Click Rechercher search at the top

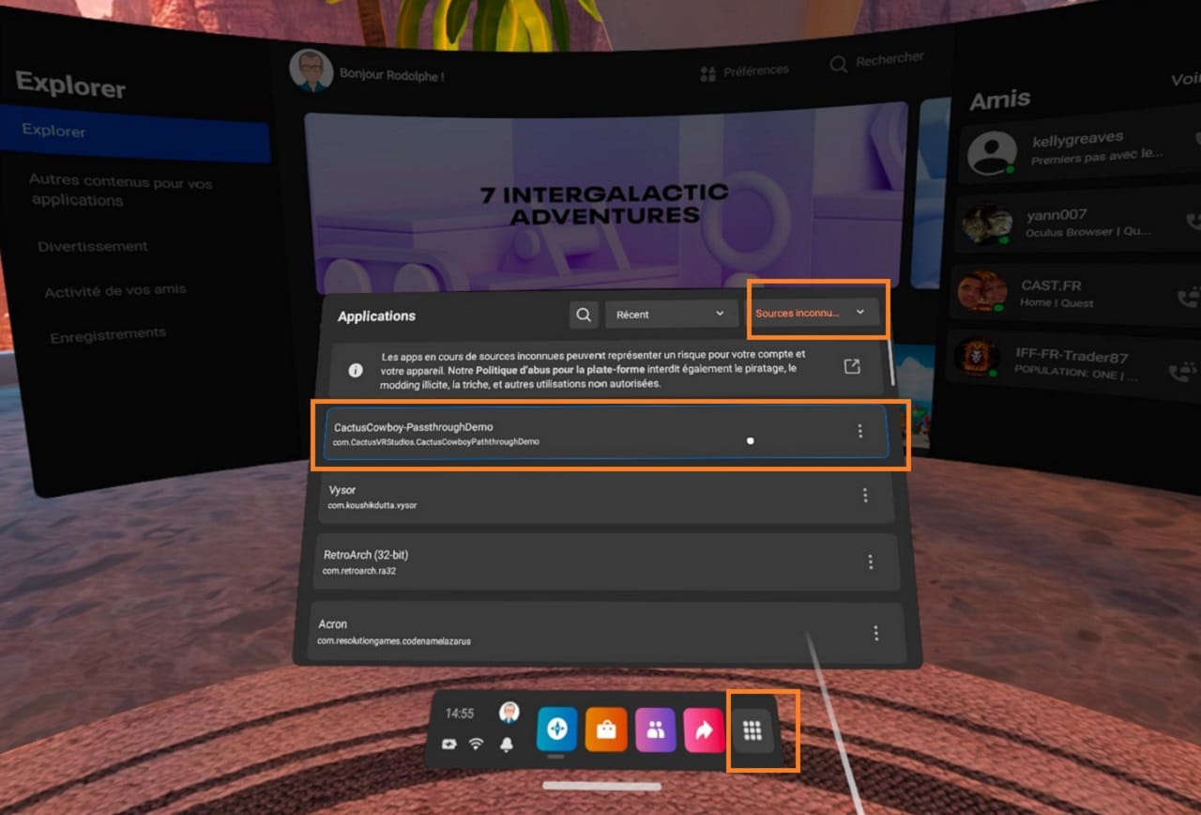pos(877,62)
